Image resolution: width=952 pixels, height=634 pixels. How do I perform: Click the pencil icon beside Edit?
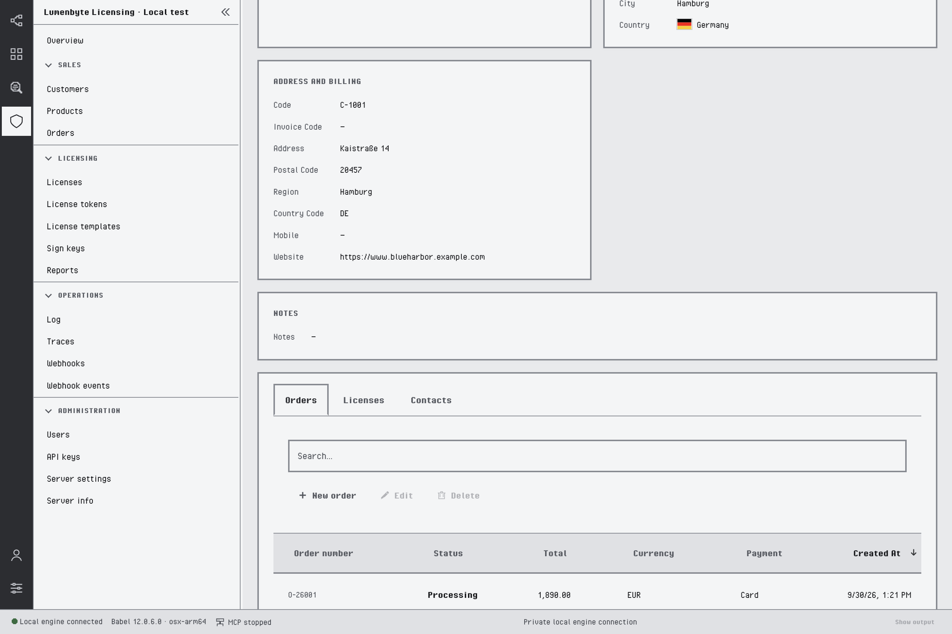coord(385,495)
